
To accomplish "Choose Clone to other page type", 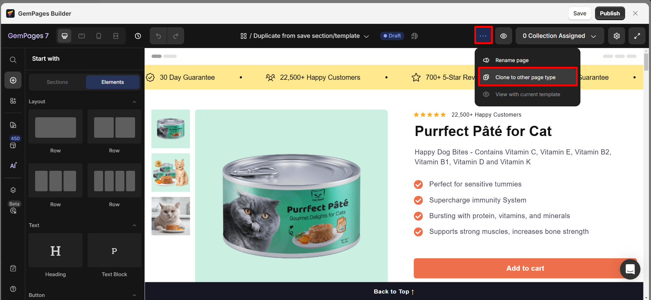I will tap(528, 77).
